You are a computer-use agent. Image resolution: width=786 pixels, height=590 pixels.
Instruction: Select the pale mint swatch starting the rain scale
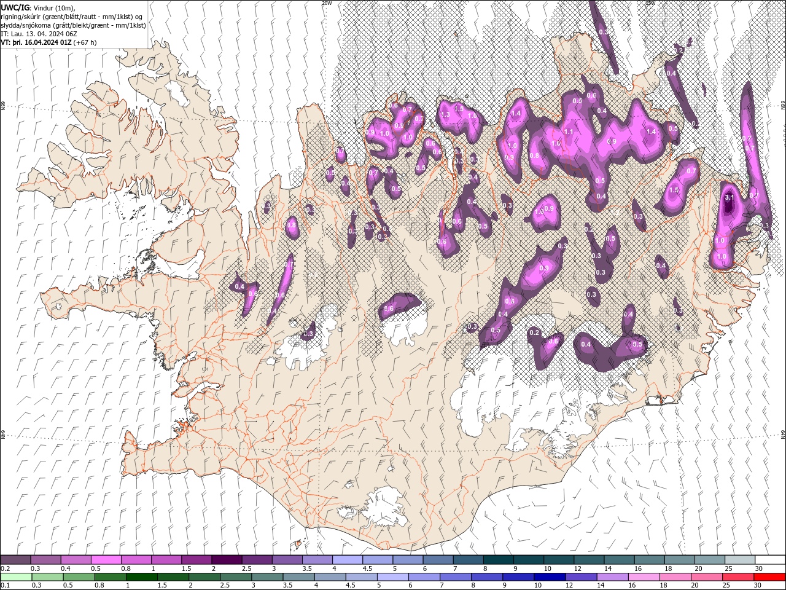tap(15, 577)
